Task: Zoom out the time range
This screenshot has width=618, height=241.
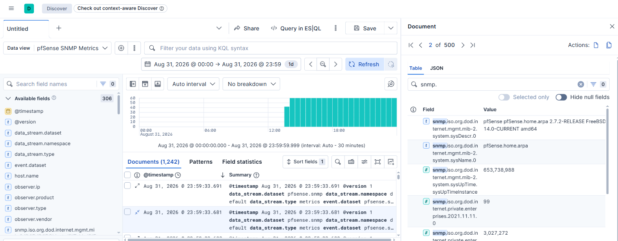Action: pos(323,64)
